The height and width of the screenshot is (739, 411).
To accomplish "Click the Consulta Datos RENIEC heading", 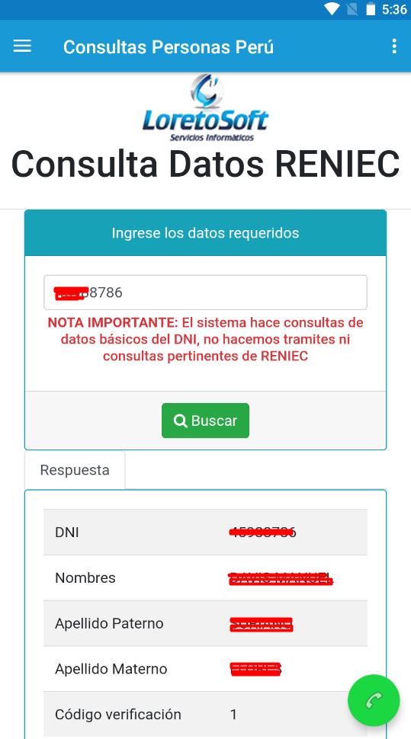I will [x=205, y=164].
